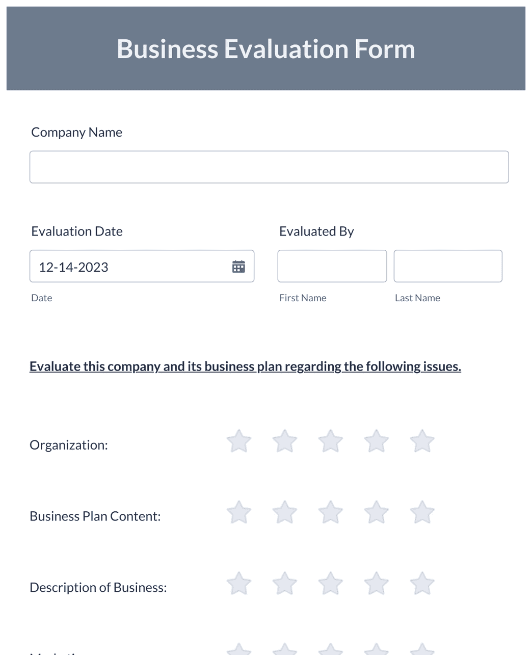Click the fourth star for Organization rating
Viewport: 532px width, 655px height.
point(376,441)
